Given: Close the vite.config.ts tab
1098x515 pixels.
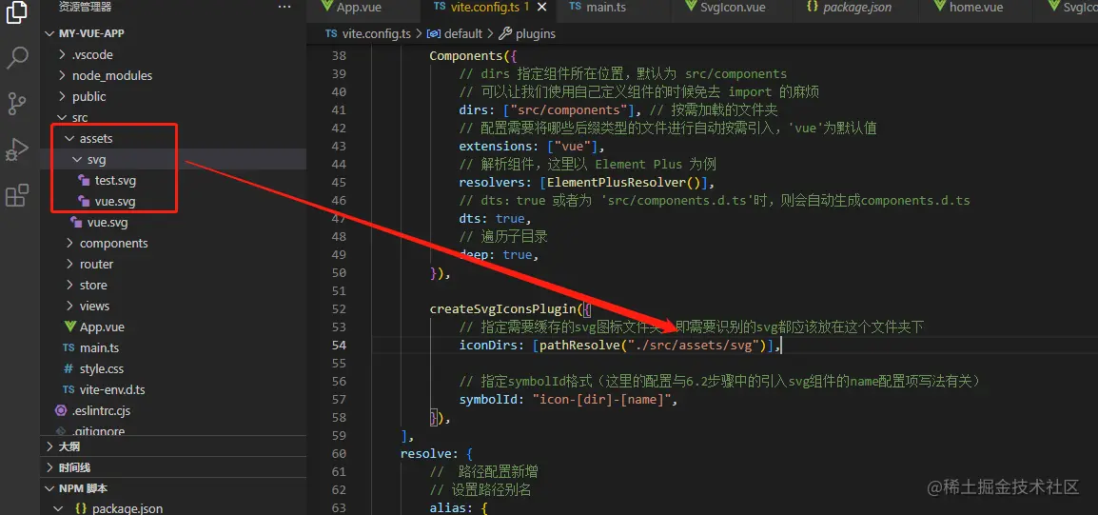Looking at the screenshot, I should pos(544,7).
